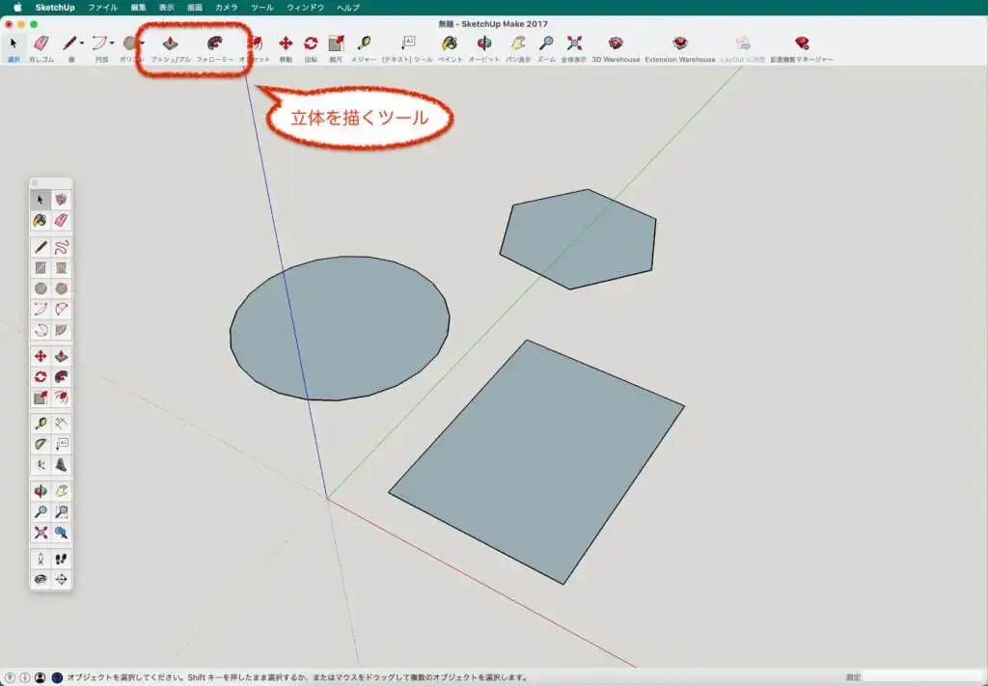Pick the Push/Pull tool in the floating palette
The image size is (988, 686).
61,357
